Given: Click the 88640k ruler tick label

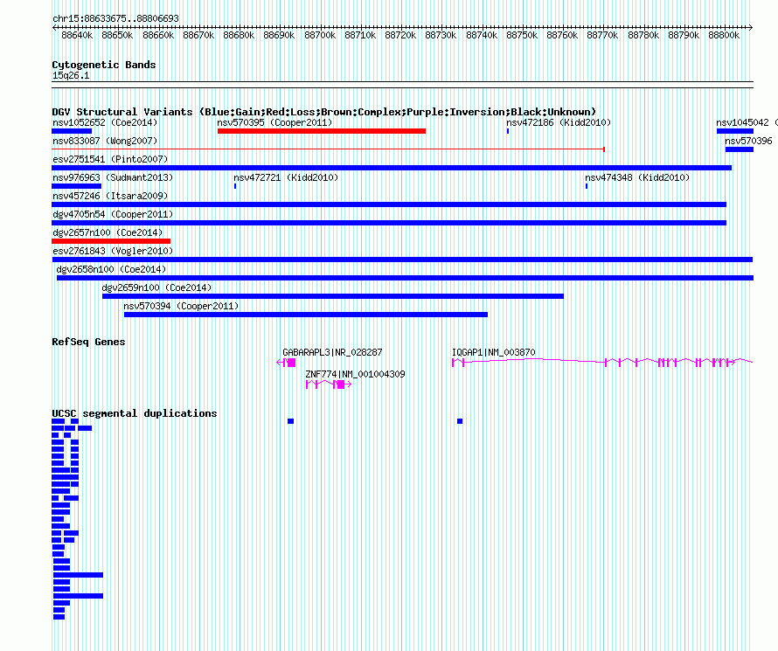Looking at the screenshot, I should point(77,35).
